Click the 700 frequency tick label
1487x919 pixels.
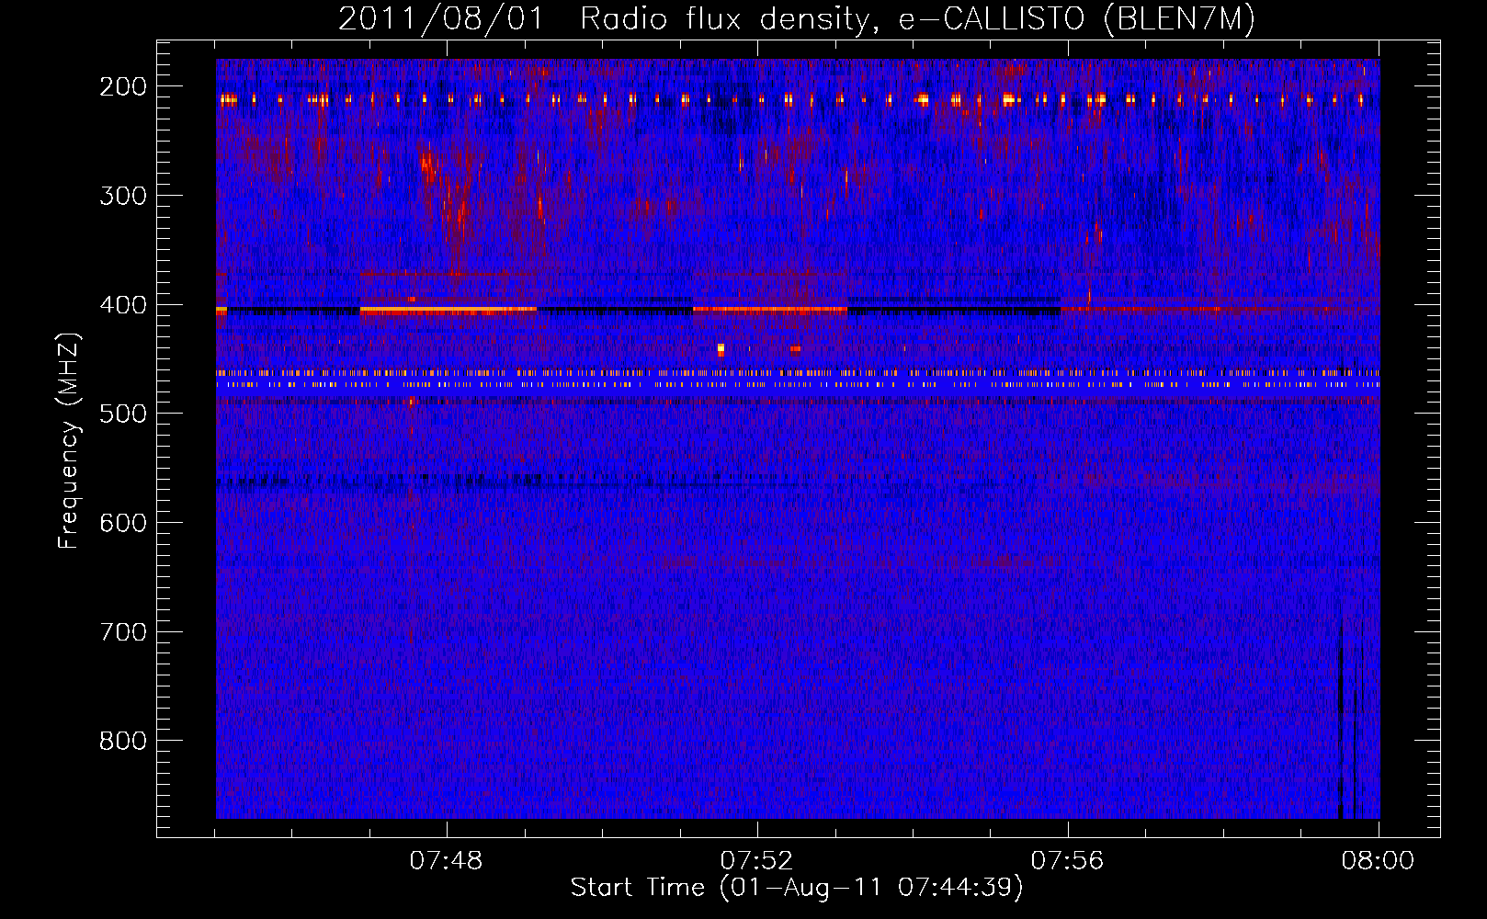(123, 632)
